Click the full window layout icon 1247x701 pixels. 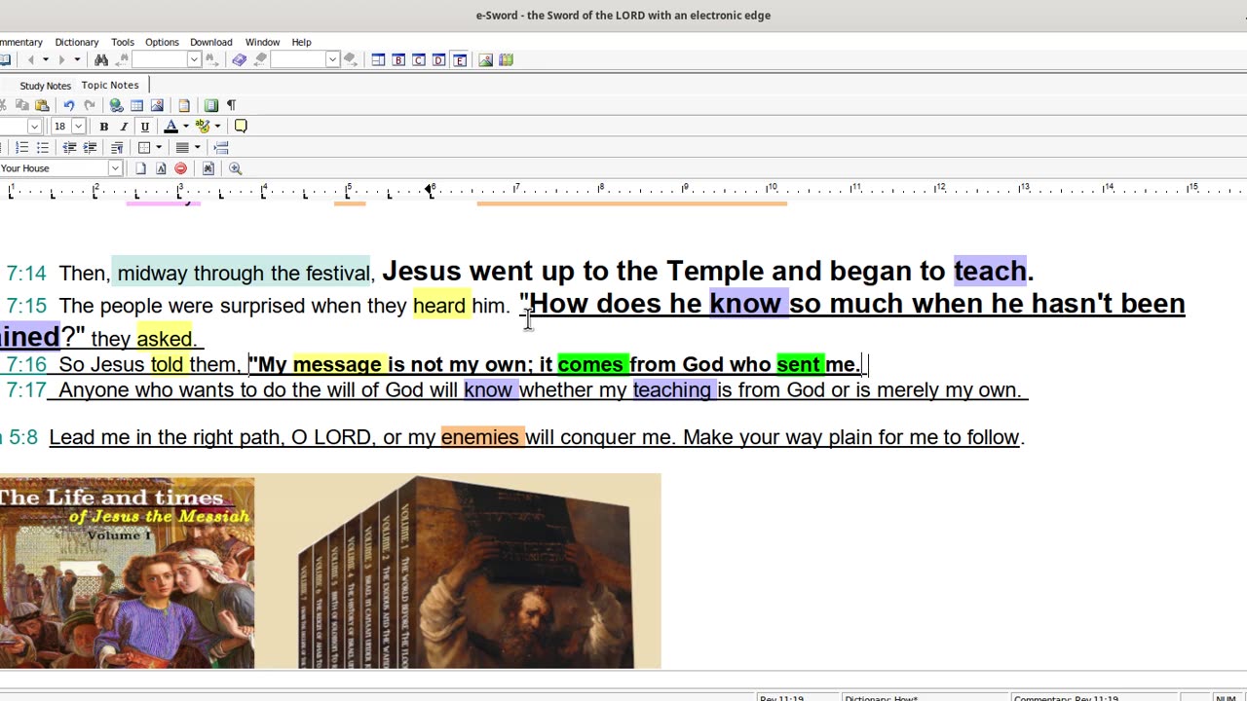coord(378,60)
